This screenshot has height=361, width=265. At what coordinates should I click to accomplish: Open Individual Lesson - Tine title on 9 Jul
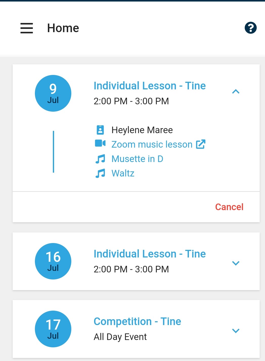click(150, 86)
